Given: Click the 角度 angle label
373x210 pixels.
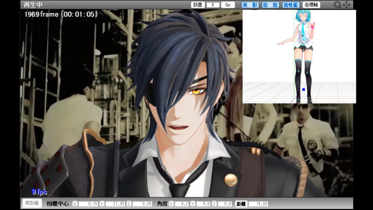Looking at the screenshot, I should 162,203.
